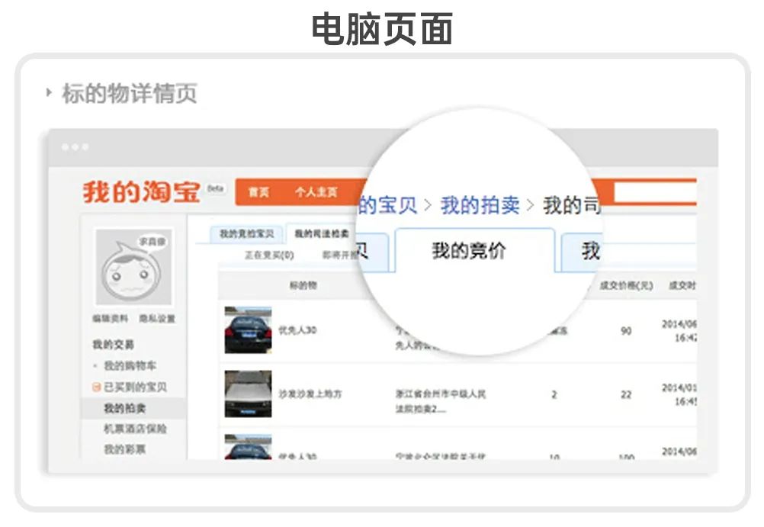Image resolution: width=764 pixels, height=527 pixels.
Task: Select the 正在竞买(0) filter
Action: 268,255
